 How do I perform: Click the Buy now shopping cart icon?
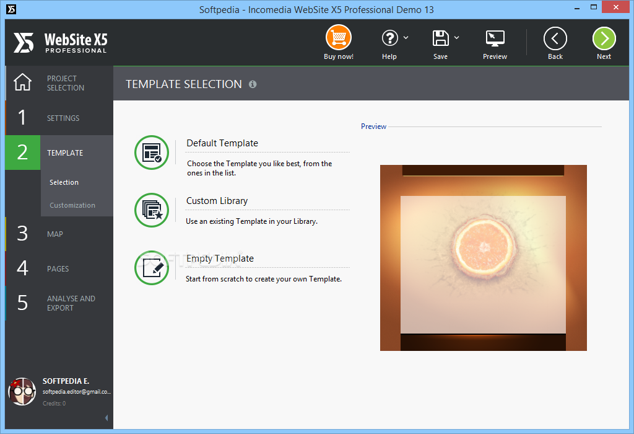click(339, 38)
